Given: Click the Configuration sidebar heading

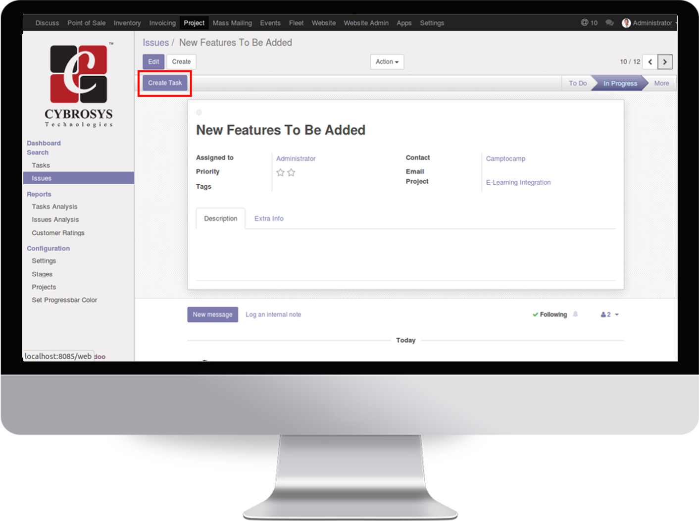Looking at the screenshot, I should click(x=48, y=248).
